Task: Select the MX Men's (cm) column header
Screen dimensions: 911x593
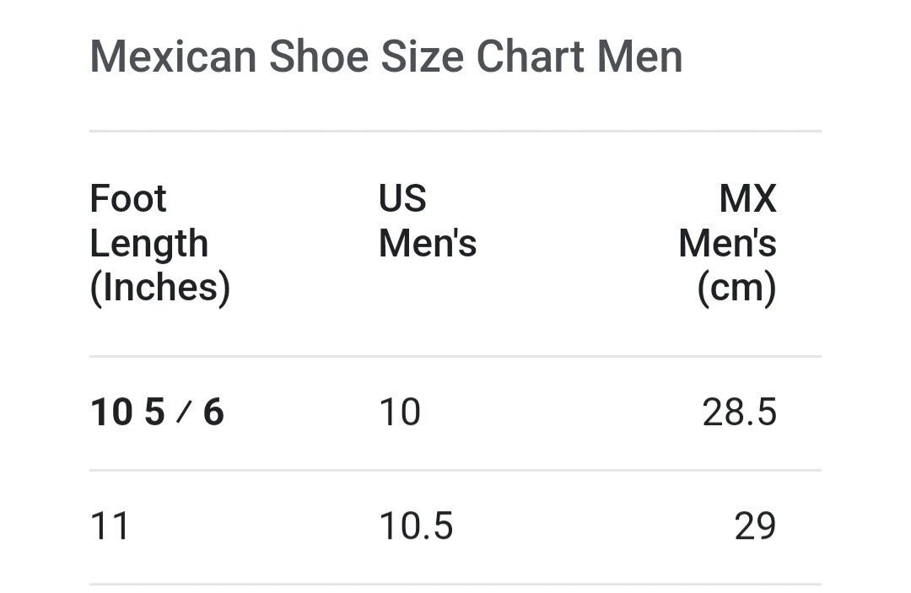Action: (x=727, y=243)
